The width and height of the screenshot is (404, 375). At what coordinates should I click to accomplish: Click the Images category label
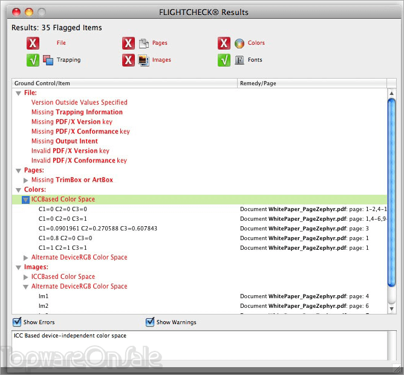pyautogui.click(x=161, y=60)
